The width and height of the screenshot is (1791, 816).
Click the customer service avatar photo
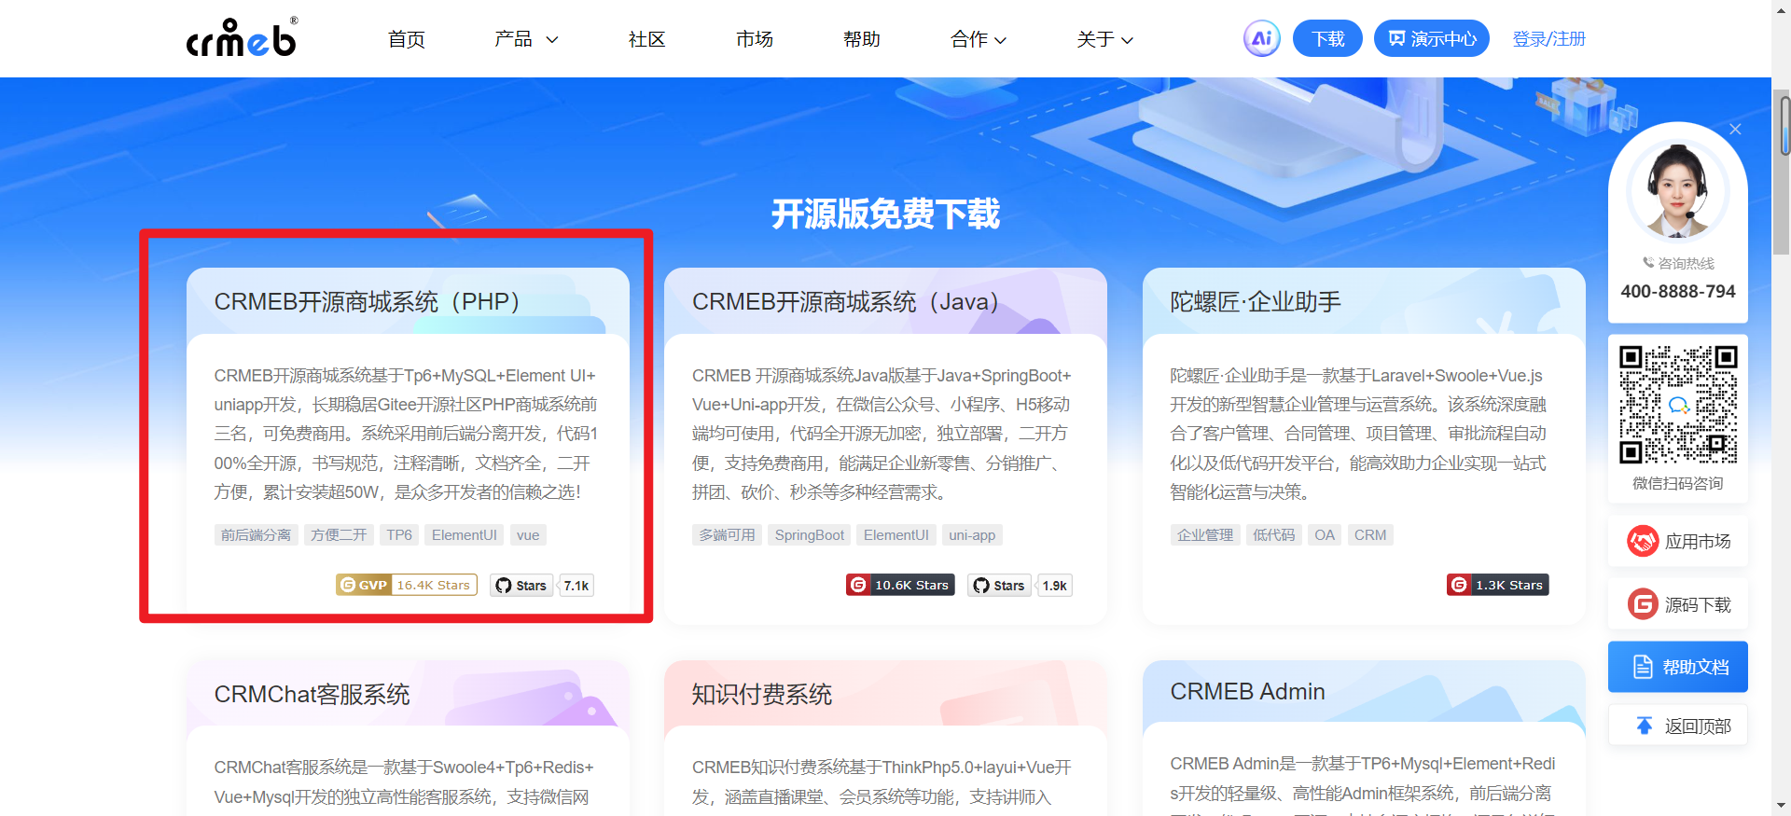[1677, 191]
